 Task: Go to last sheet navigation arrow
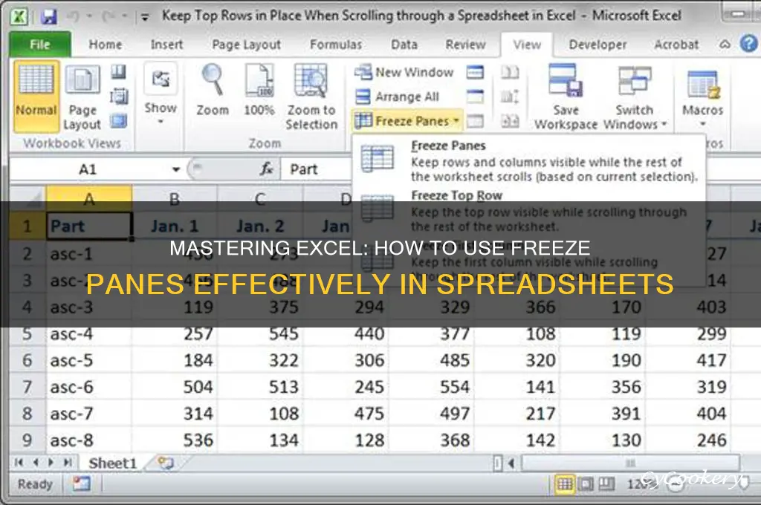coord(68,463)
